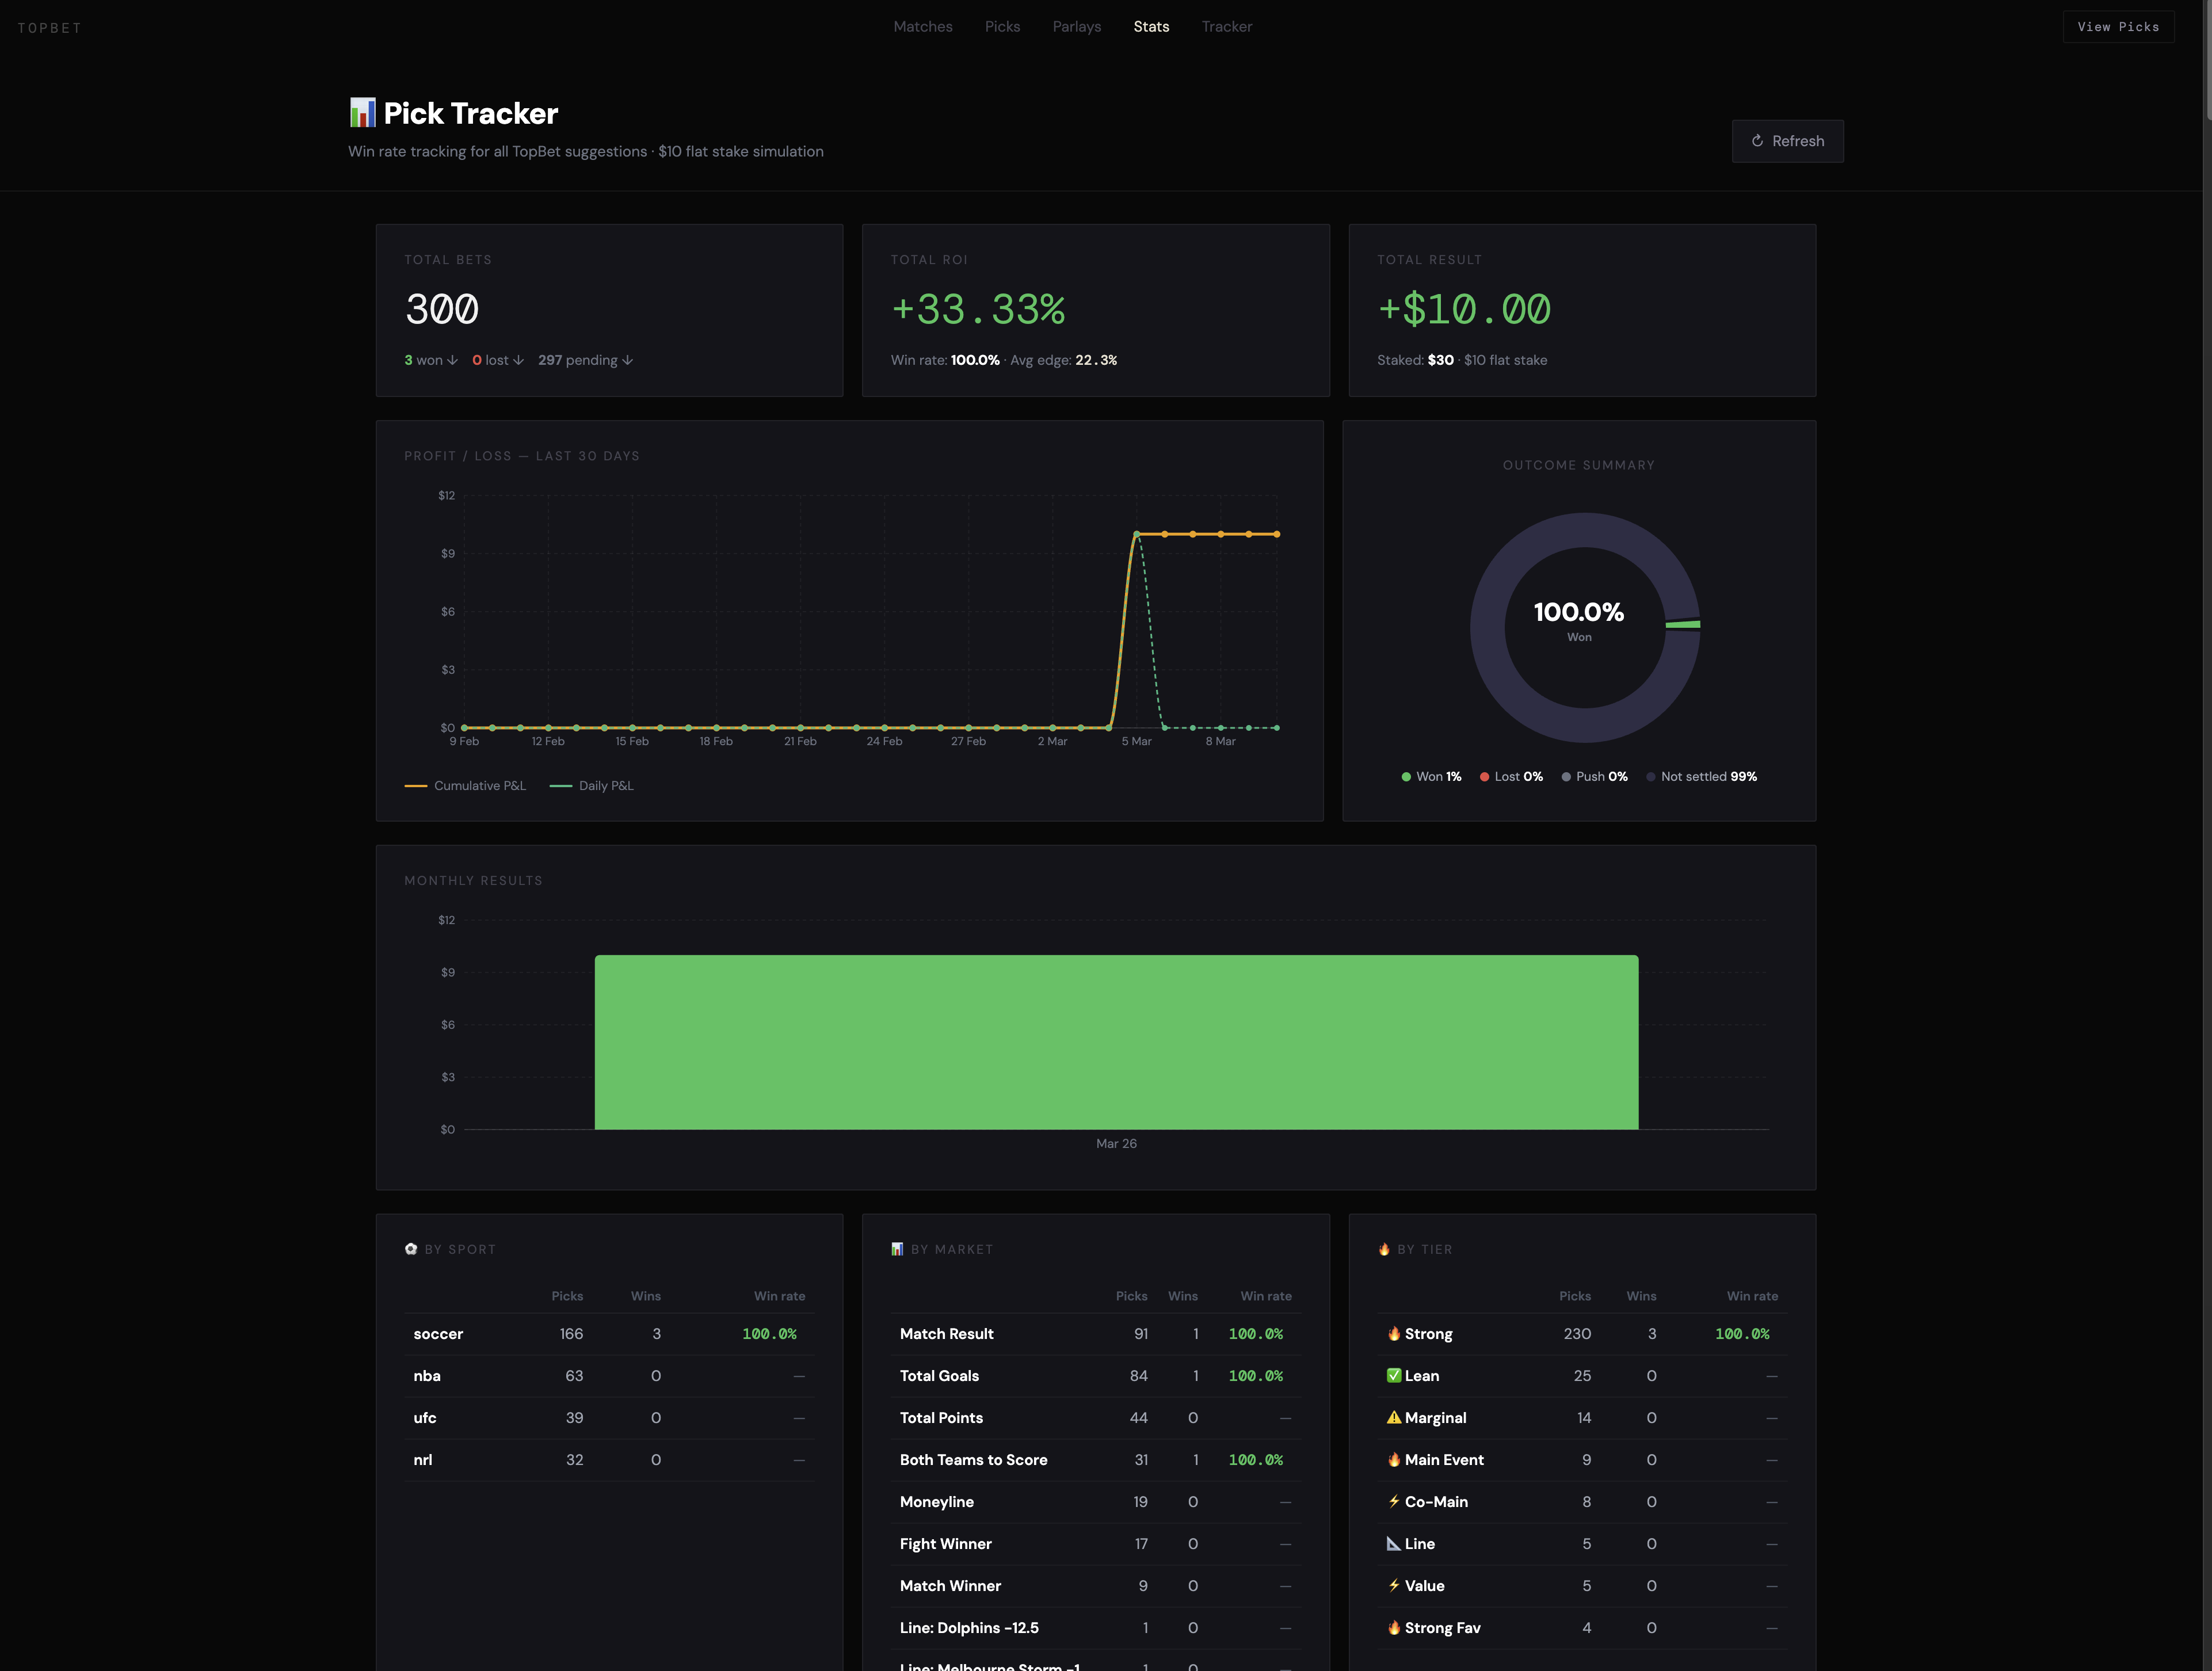Toggle the Daily P&L legend entry

[x=592, y=786]
